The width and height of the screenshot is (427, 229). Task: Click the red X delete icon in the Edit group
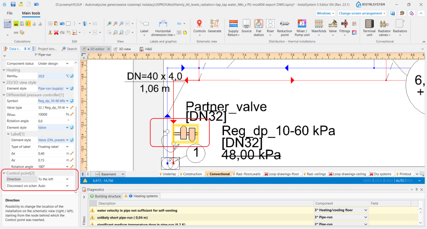point(56,32)
